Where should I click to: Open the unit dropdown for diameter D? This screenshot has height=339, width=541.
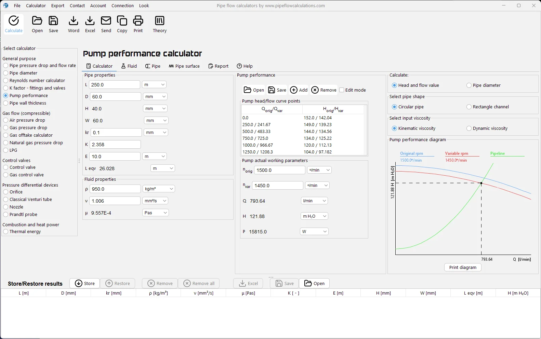(x=155, y=96)
